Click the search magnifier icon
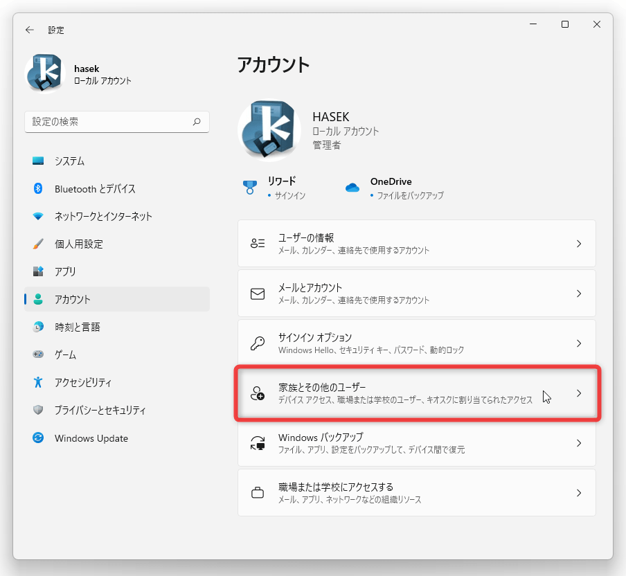This screenshot has width=626, height=576. [197, 121]
